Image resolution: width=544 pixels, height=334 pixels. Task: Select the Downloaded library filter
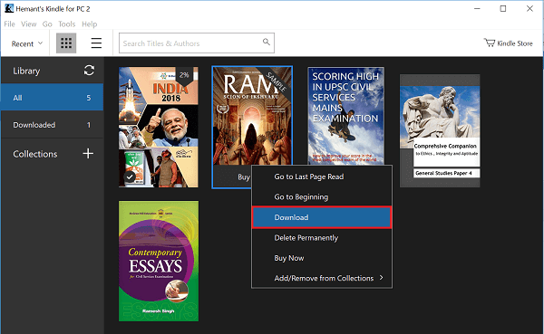pos(52,125)
